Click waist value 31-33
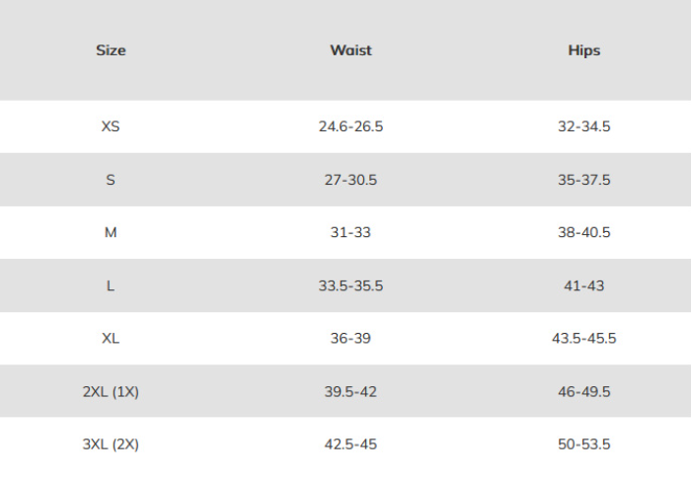 pyautogui.click(x=350, y=232)
